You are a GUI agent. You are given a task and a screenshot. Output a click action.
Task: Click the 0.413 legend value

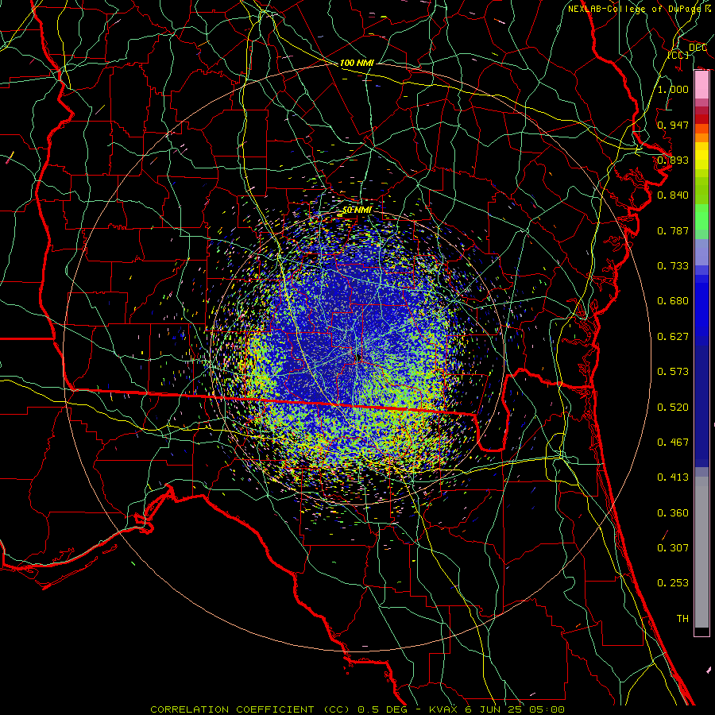pyautogui.click(x=673, y=477)
